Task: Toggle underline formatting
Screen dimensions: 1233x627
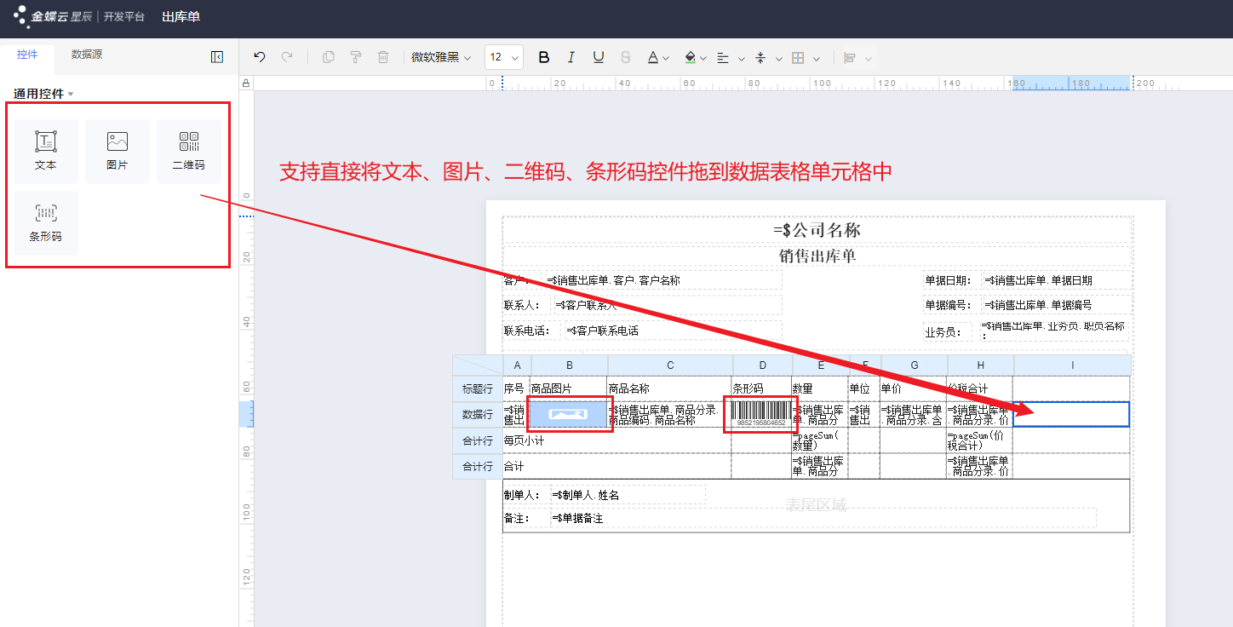Action: click(x=599, y=57)
